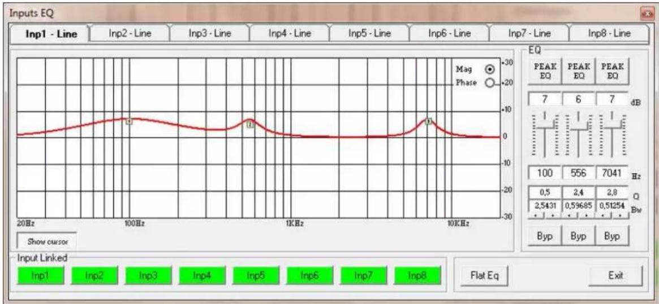This screenshot has width=659, height=304.
Task: Switch to the Inp3 - Line tab
Action: click(209, 33)
